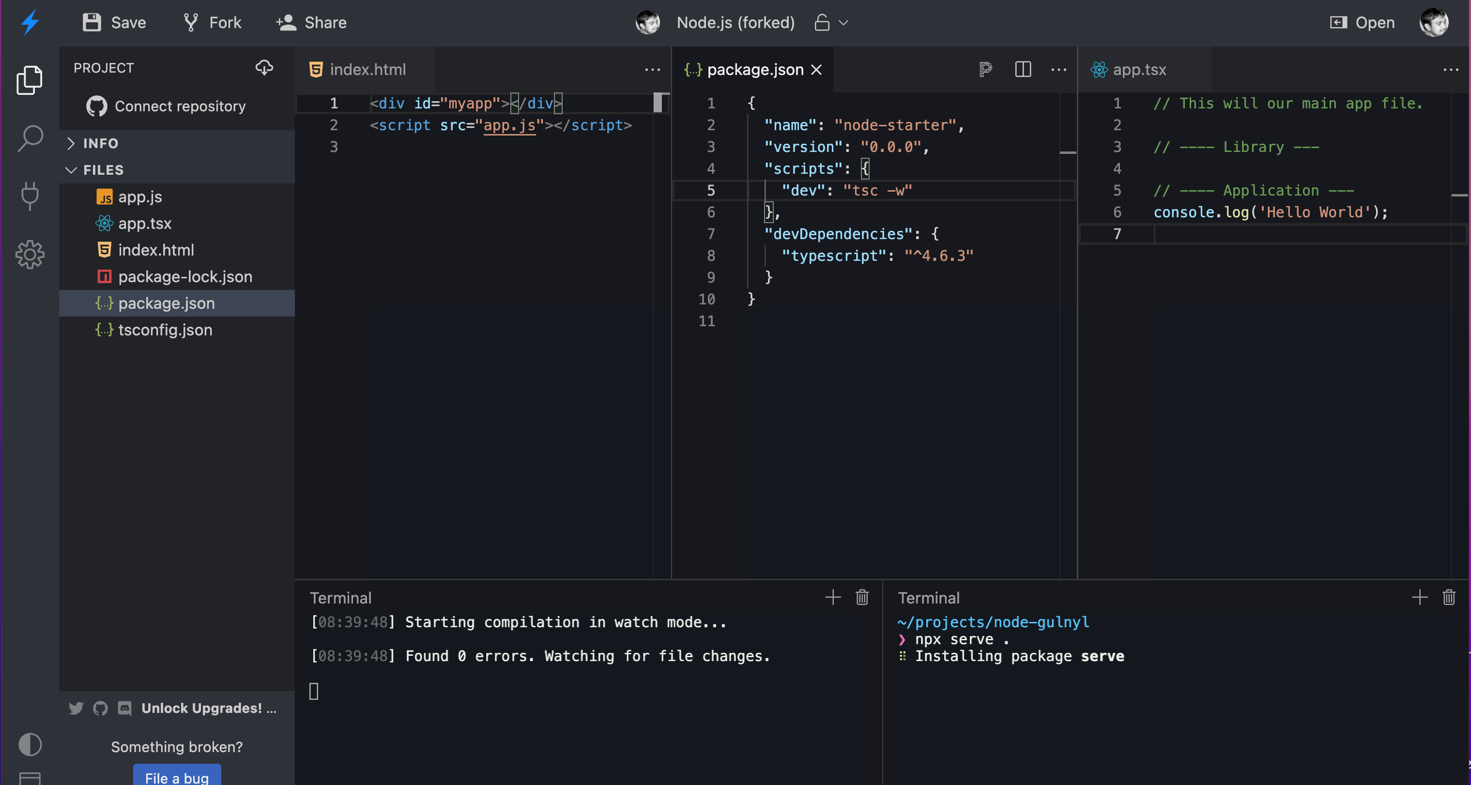Image resolution: width=1471 pixels, height=785 pixels.
Task: Toggle the bottom panel layout icon
Action: [30, 778]
